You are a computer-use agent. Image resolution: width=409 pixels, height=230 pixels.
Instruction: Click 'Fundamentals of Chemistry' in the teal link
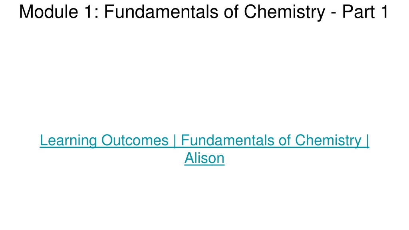(x=271, y=141)
